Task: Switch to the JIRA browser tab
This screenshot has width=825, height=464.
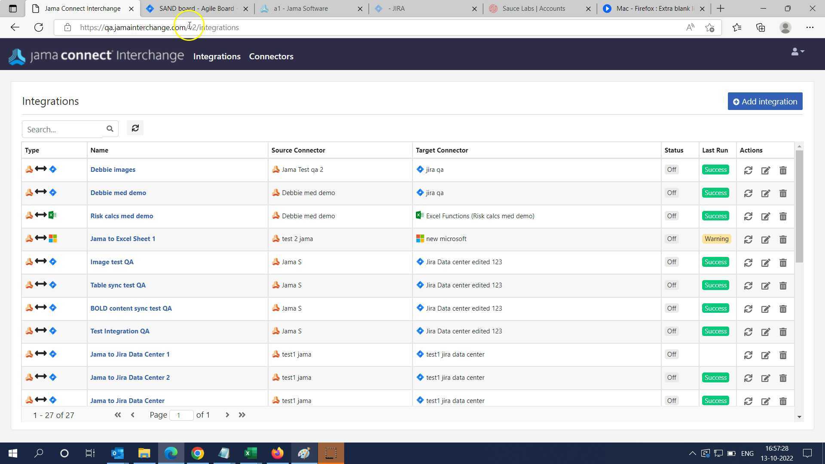Action: click(x=426, y=9)
